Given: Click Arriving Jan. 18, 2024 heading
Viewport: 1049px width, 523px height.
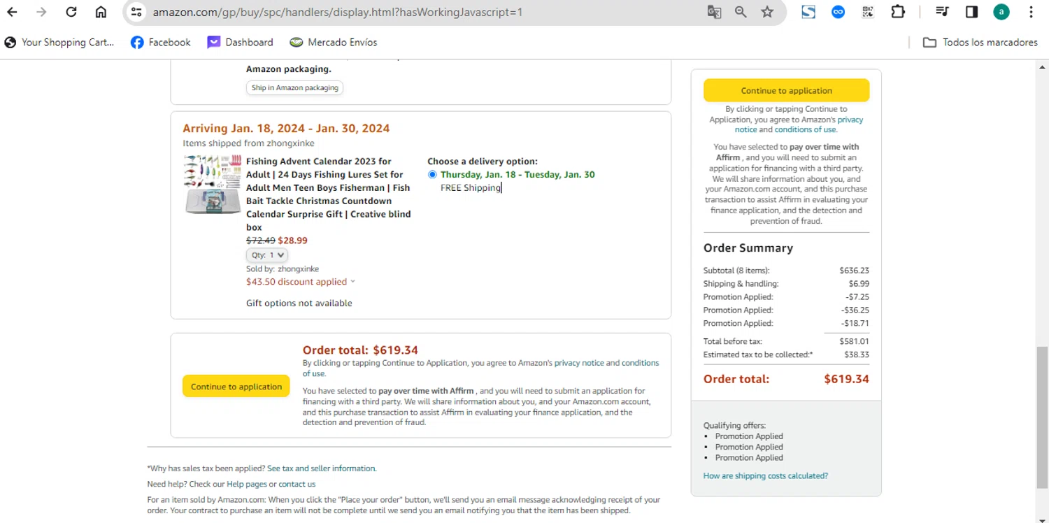Looking at the screenshot, I should 286,129.
